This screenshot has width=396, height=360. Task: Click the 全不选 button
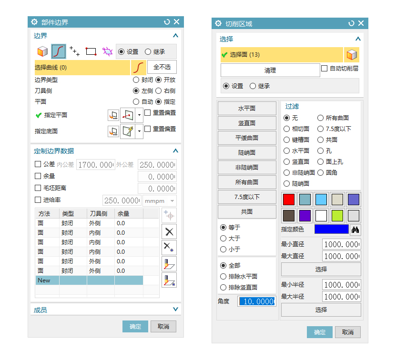[162, 67]
